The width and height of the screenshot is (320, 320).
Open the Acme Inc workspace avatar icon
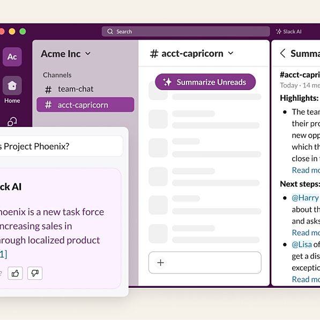point(12,57)
